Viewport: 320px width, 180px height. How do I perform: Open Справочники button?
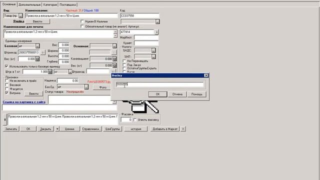(91, 129)
